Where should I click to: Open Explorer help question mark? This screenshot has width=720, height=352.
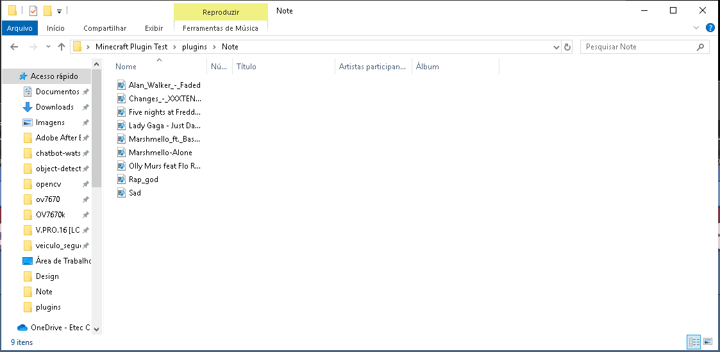point(710,28)
